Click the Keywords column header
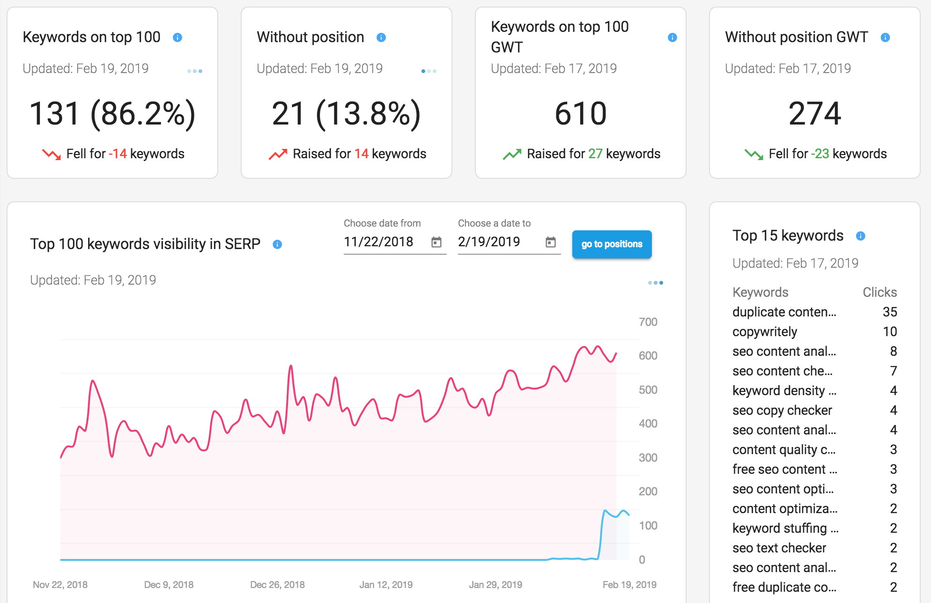Screen dimensions: 931x603 pos(761,293)
